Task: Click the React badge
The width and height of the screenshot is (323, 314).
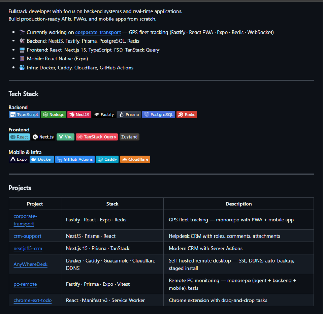Action: click(x=19, y=137)
